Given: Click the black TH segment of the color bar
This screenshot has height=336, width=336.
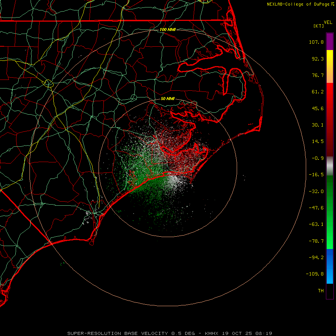Looking at the screenshot, I should pos(330,291).
